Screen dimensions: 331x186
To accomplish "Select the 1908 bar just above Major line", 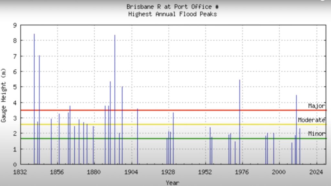I will (137, 136).
